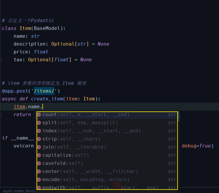The width and height of the screenshot is (219, 193).
Task: Click the Item type annotation in create_item
Action: [89, 99]
